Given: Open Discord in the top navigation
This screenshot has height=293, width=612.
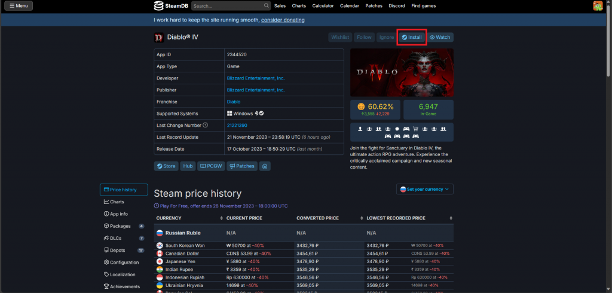Looking at the screenshot, I should 397,6.
